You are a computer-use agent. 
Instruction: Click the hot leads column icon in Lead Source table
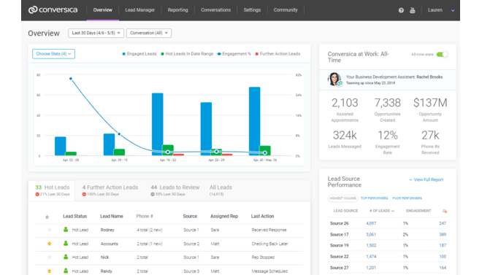click(x=445, y=211)
